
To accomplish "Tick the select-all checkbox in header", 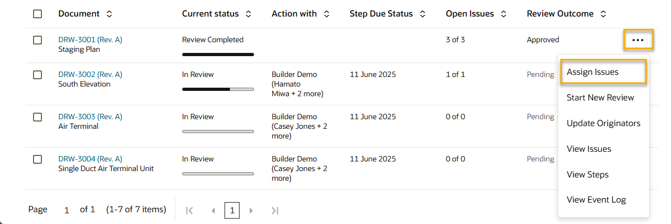I will click(x=37, y=14).
